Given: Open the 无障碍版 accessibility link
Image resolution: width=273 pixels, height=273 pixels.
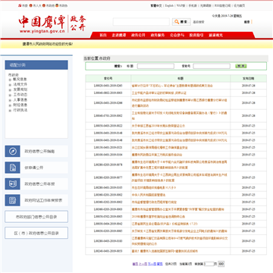Looking at the screenshot, I should [x=205, y=5].
